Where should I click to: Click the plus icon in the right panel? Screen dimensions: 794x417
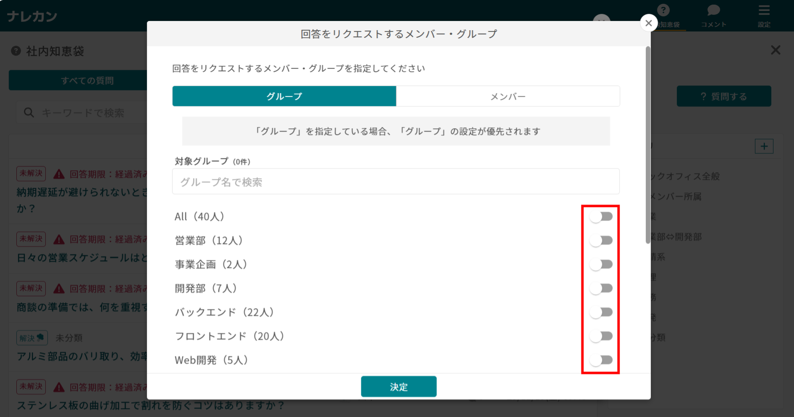point(764,146)
